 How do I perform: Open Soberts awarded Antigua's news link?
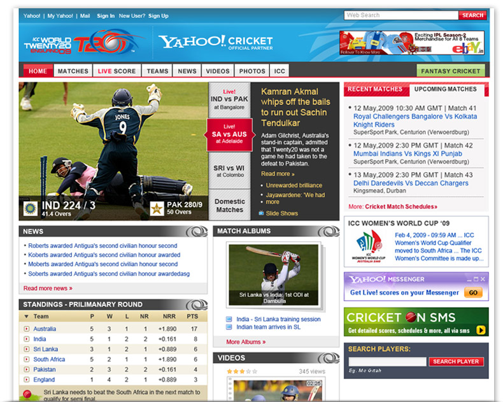[x=109, y=274]
